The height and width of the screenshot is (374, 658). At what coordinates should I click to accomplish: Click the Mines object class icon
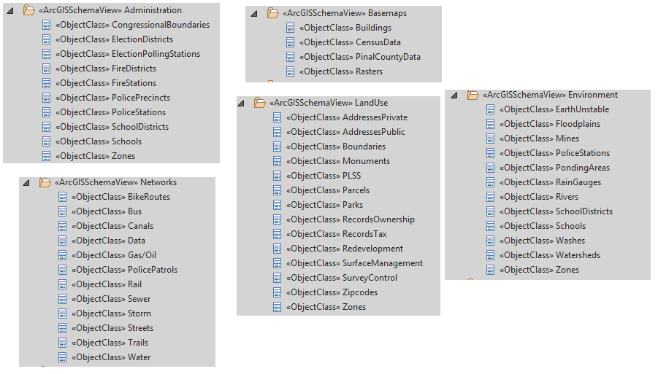pyautogui.click(x=491, y=139)
